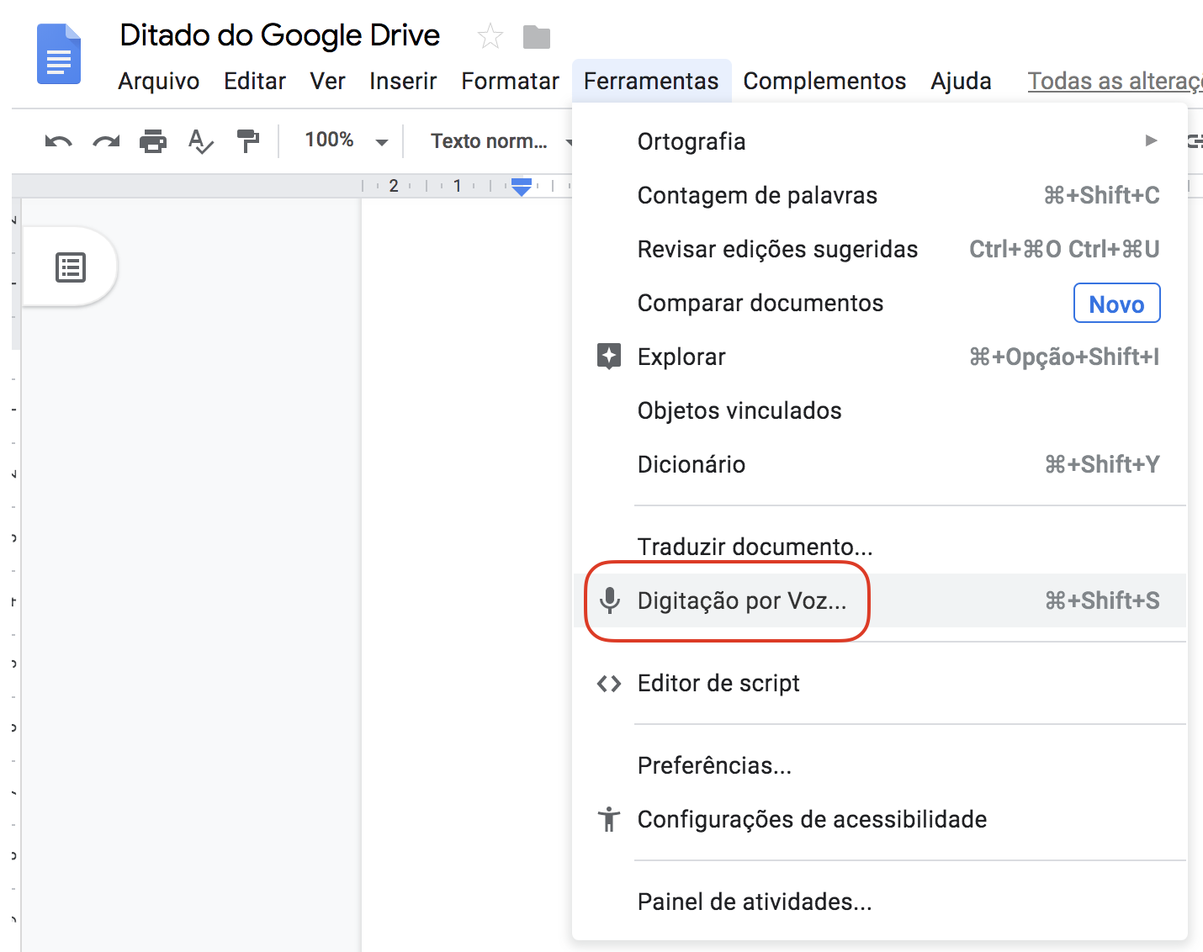Click the document title Ditado do Google Drive

280,35
